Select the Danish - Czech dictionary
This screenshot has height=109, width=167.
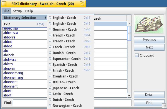pyautogui.click(x=71, y=53)
